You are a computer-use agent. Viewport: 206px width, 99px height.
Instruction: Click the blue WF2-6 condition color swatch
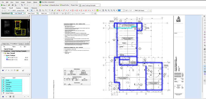point(7,60)
